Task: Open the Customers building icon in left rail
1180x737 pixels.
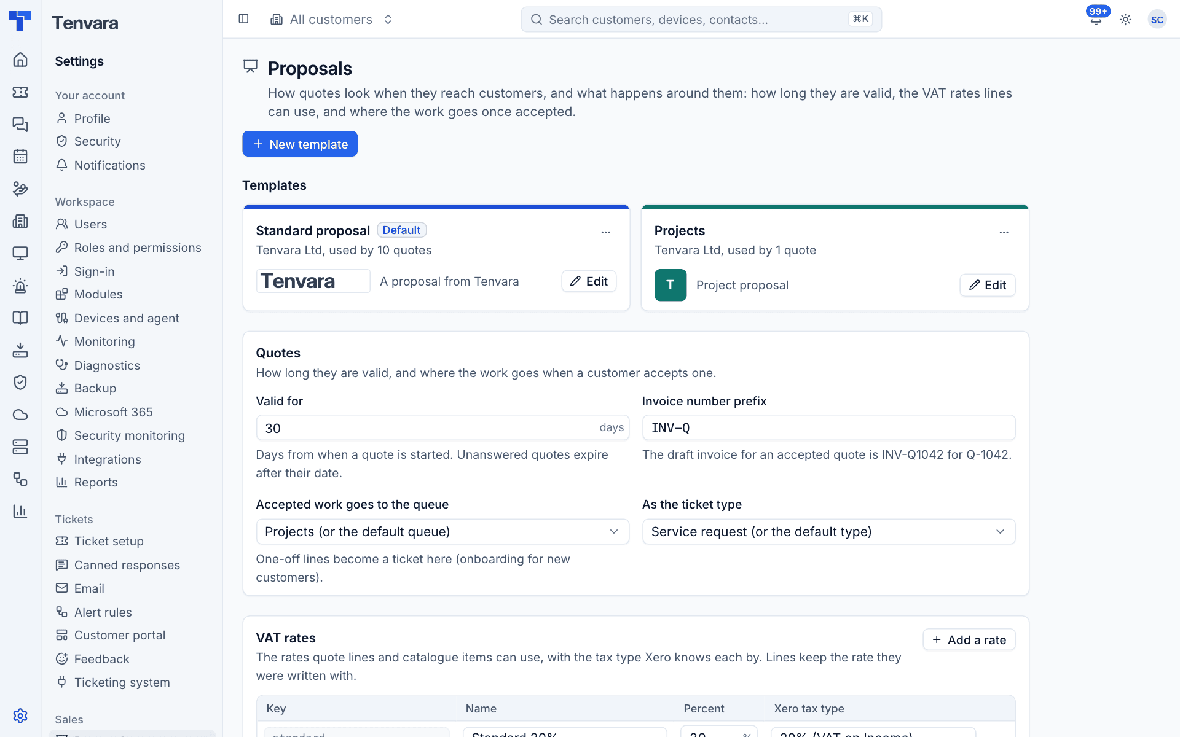Action: pos(20,221)
